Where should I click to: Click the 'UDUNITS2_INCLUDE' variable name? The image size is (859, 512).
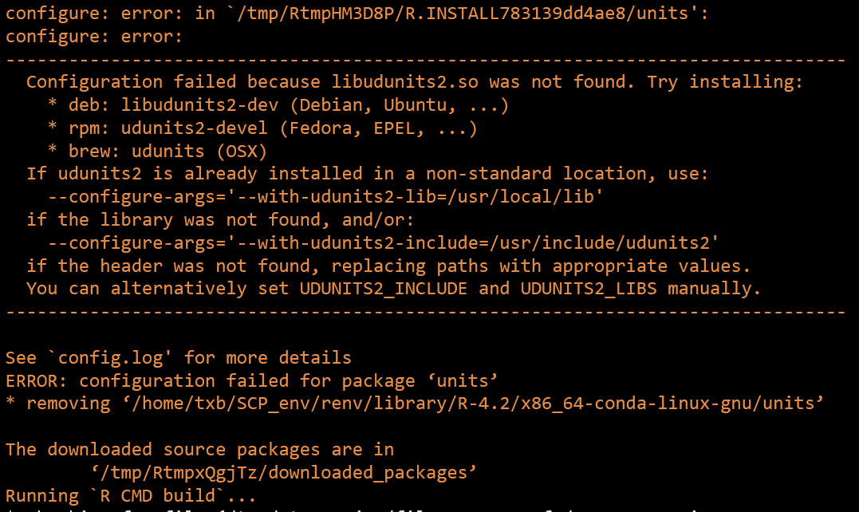pos(383,288)
